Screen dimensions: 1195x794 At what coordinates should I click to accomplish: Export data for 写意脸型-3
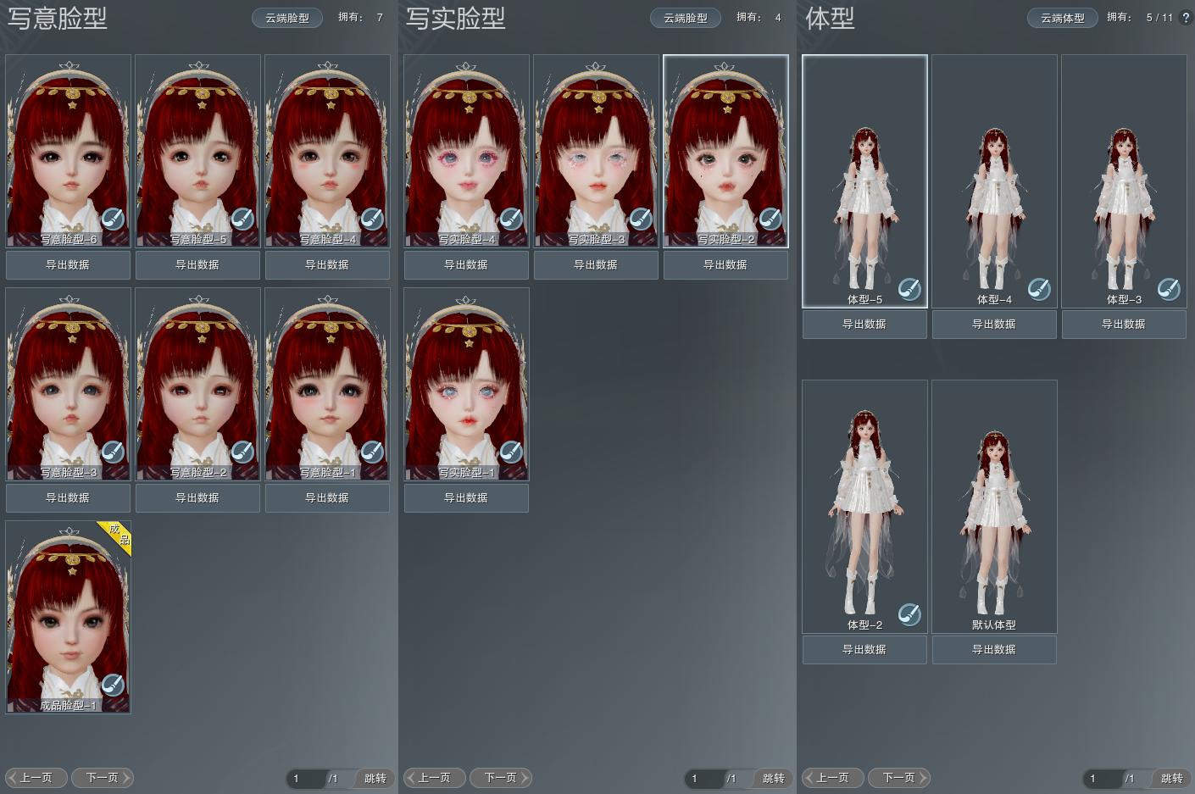coord(68,498)
